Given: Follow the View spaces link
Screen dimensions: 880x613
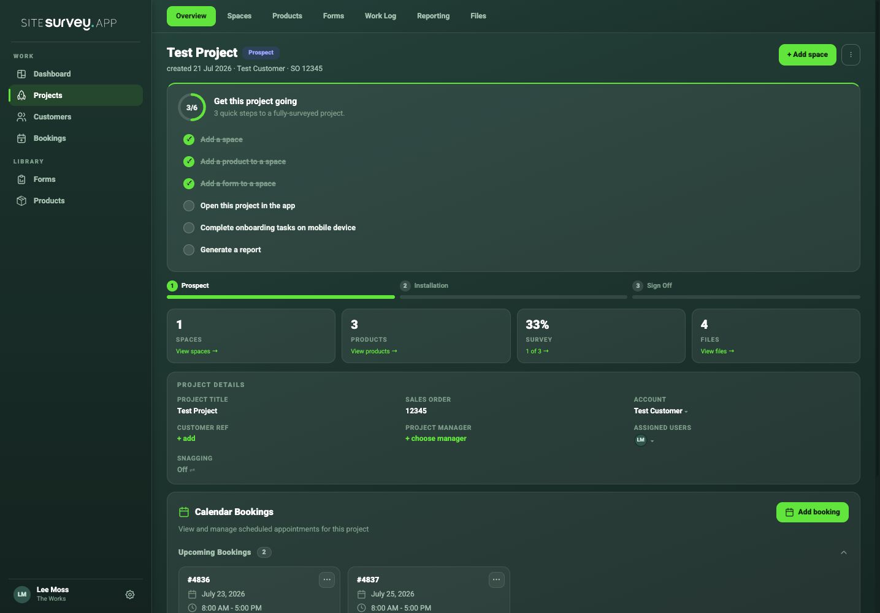Looking at the screenshot, I should pos(197,352).
